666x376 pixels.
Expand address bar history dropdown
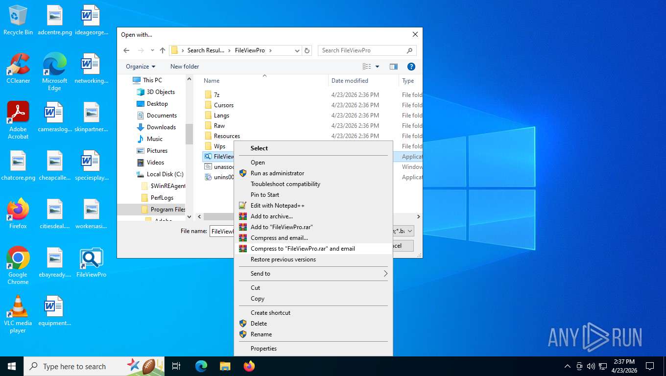297,50
